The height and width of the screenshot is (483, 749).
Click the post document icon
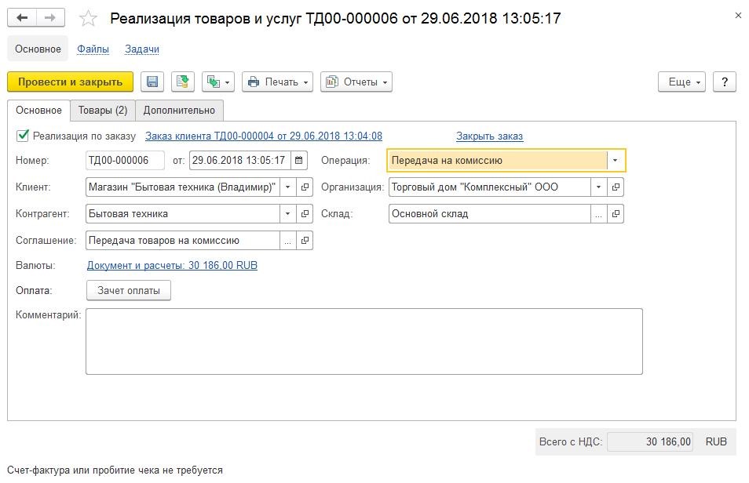182,82
